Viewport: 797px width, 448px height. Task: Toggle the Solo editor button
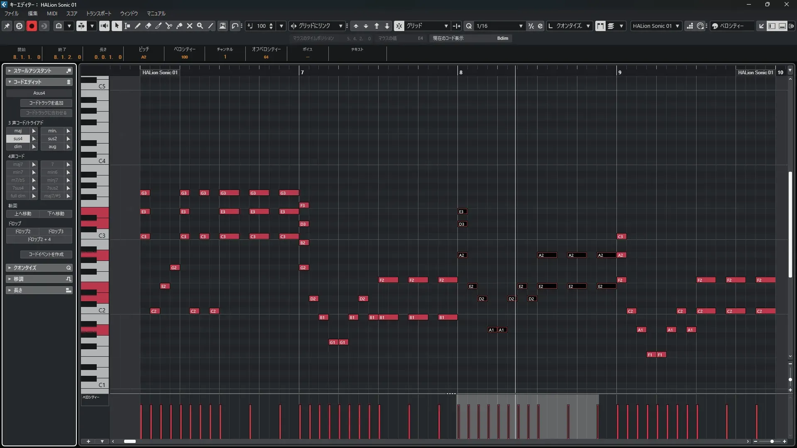click(19, 26)
